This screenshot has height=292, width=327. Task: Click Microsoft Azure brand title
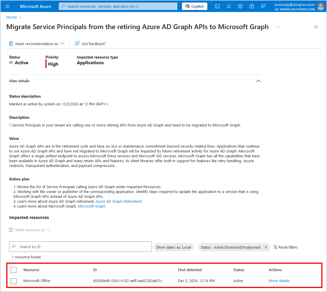click(35, 7)
